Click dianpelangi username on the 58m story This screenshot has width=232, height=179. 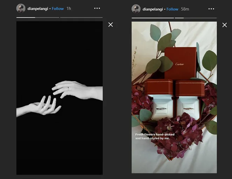tap(153, 9)
